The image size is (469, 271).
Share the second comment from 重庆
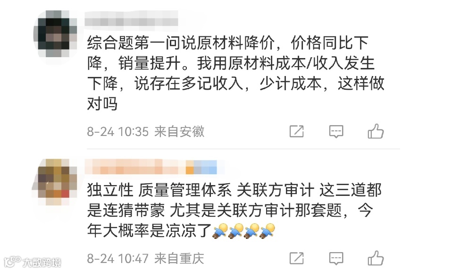296,258
